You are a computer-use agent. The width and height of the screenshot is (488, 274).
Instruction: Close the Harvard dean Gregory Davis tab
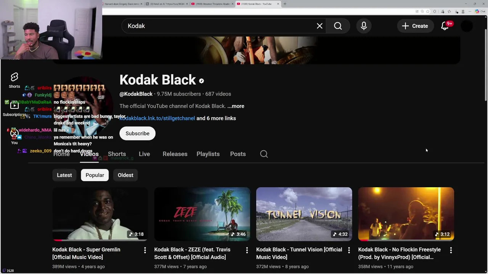(141, 4)
